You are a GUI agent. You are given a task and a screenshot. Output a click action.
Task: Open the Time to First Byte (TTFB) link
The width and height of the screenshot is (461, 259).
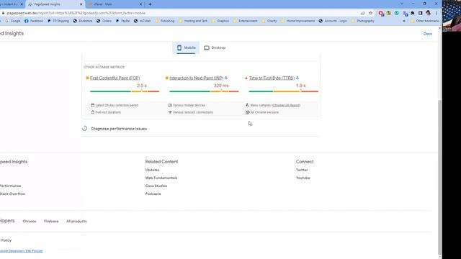tap(272, 78)
